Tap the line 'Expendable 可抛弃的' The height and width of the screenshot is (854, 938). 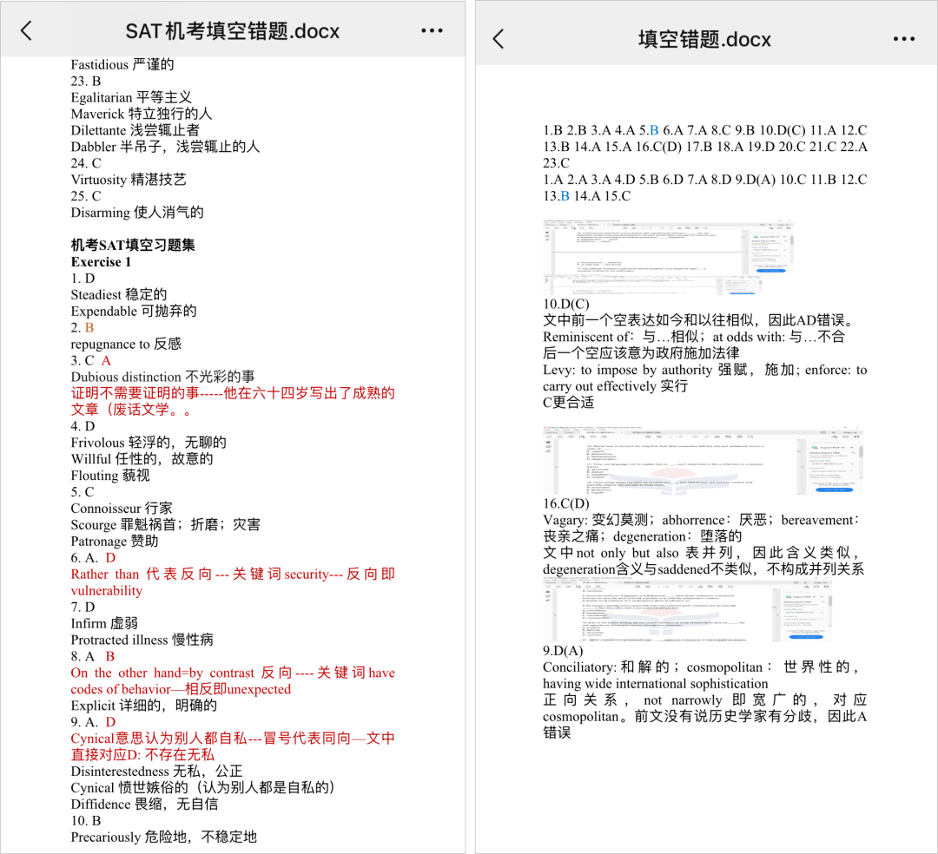pyautogui.click(x=134, y=311)
